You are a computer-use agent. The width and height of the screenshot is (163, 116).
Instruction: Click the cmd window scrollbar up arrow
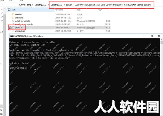(x=161, y=40)
